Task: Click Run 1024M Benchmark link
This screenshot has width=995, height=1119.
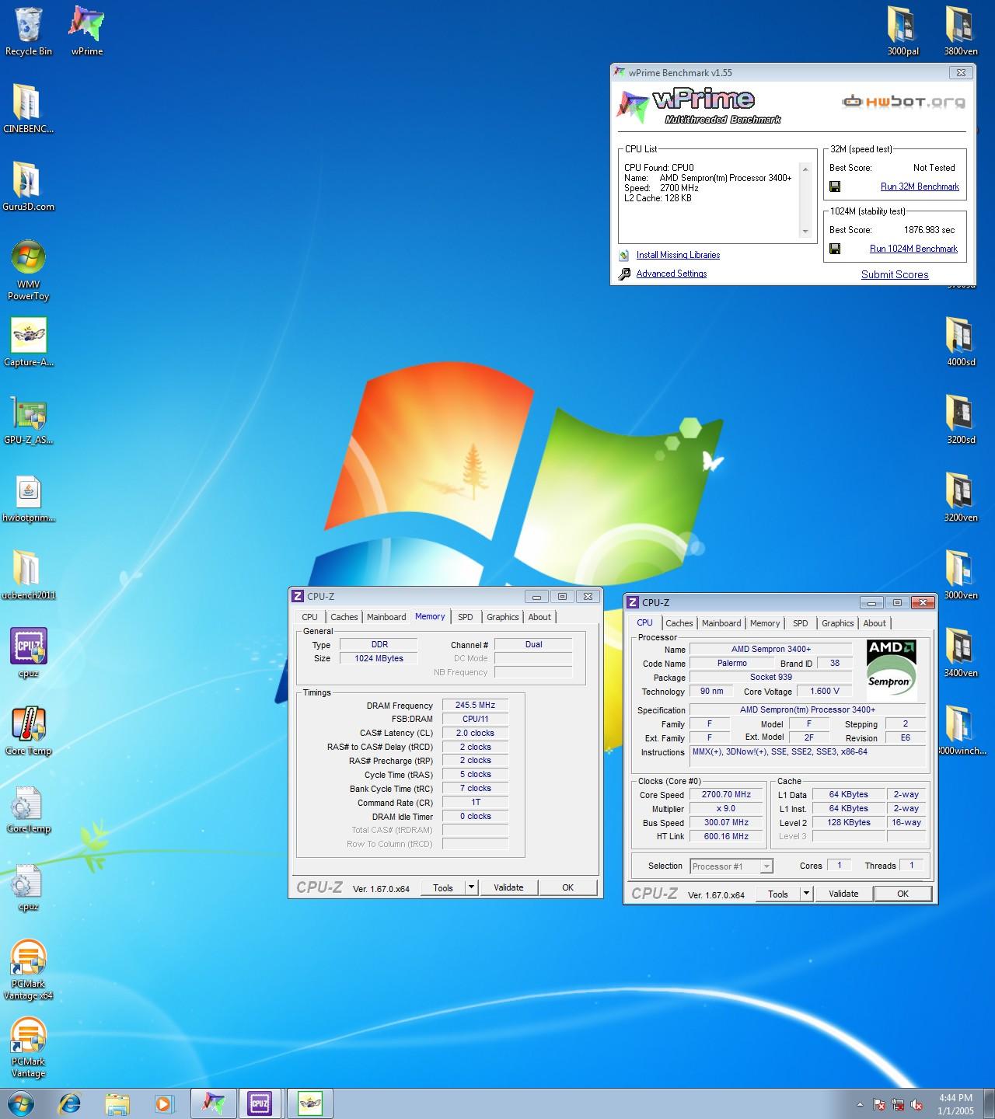Action: coord(913,249)
